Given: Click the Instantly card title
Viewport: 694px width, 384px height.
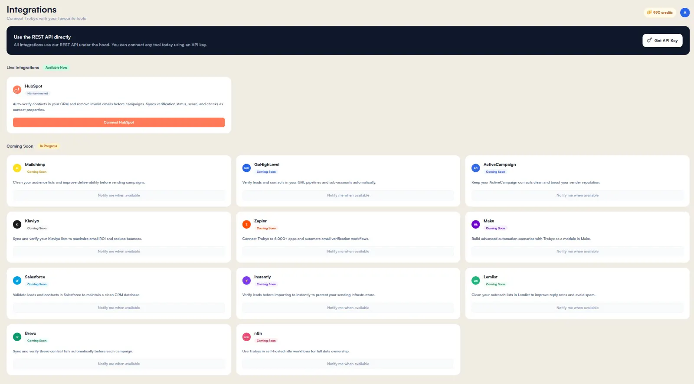Looking at the screenshot, I should (x=262, y=277).
